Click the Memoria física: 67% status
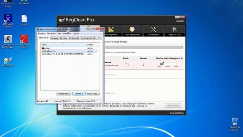This screenshot has height=137, width=243. point(86,101)
